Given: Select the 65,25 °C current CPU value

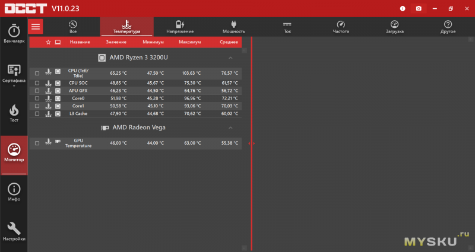Looking at the screenshot, I should click(118, 73).
